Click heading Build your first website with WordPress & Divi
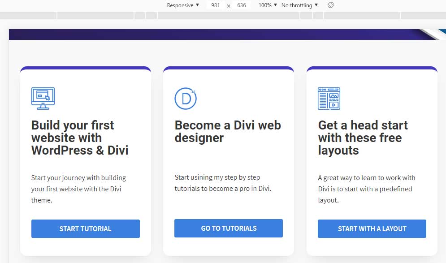Viewport: 446px width, 263px height. pos(80,138)
